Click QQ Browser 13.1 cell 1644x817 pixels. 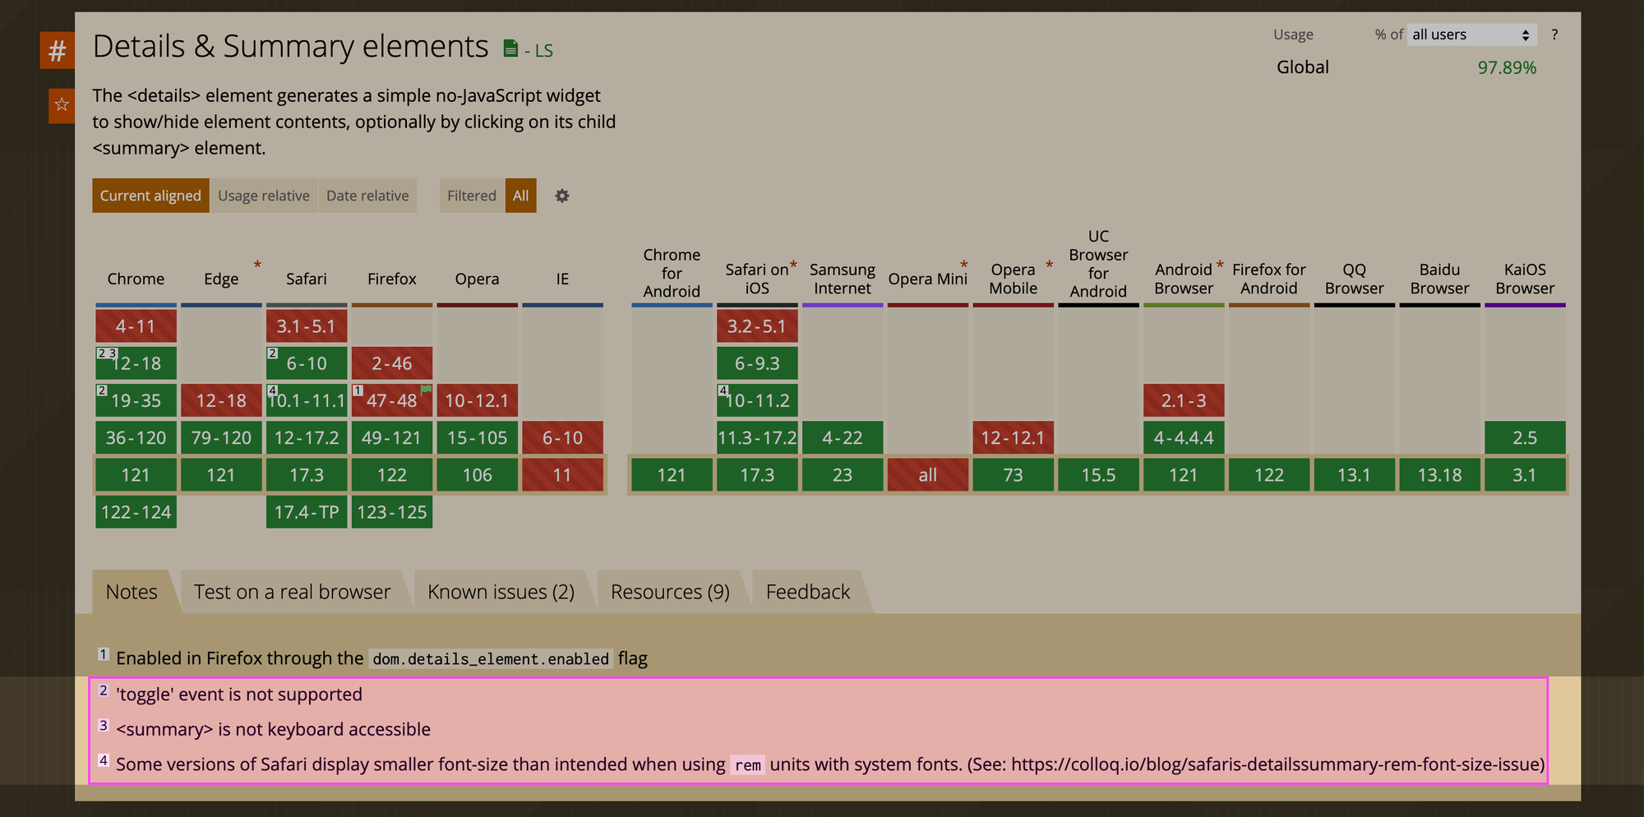pyautogui.click(x=1355, y=475)
